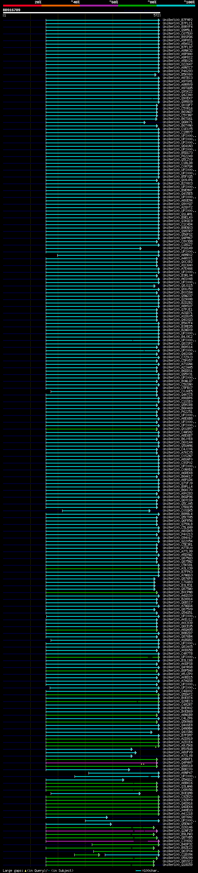
Task: Select the UniRef100_C5GSN0 label
Action: pyautogui.click(x=177, y=384)
